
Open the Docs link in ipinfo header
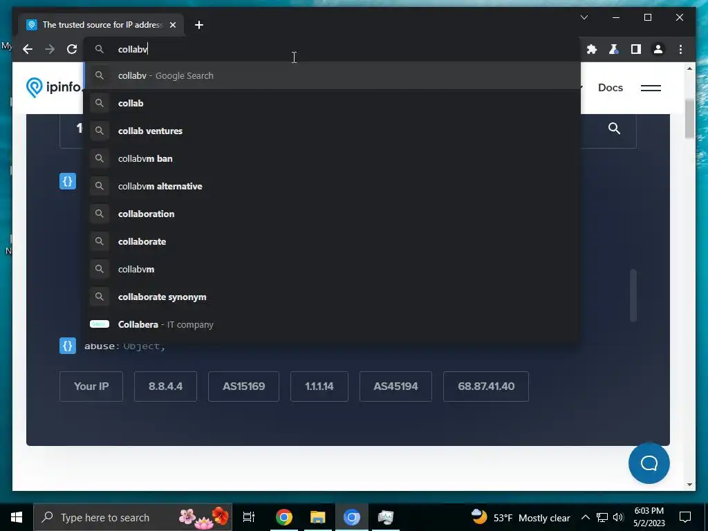(x=610, y=88)
